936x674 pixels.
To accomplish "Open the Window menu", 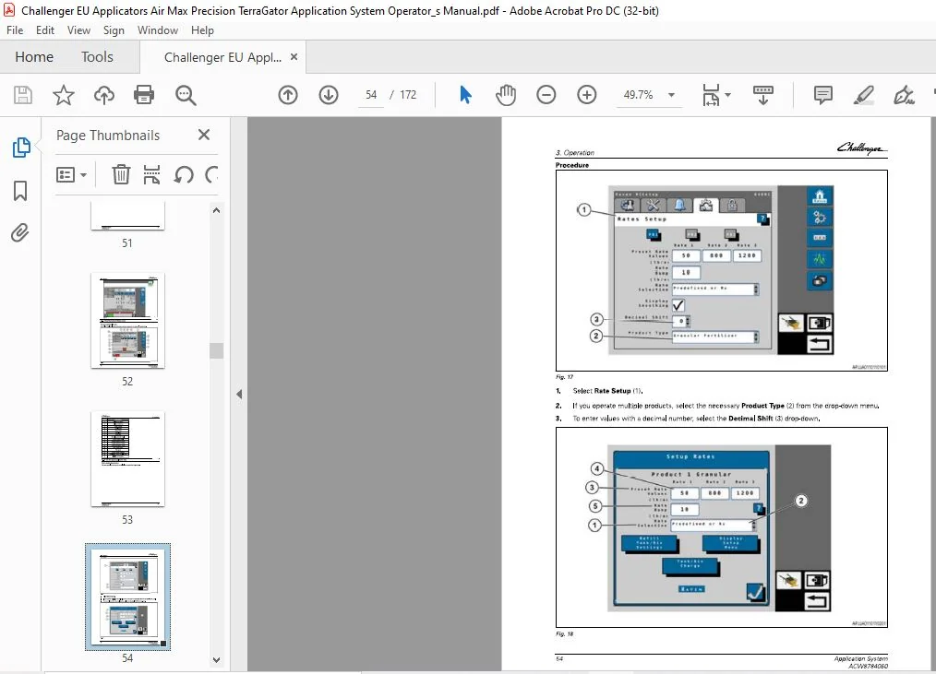I will click(x=158, y=30).
